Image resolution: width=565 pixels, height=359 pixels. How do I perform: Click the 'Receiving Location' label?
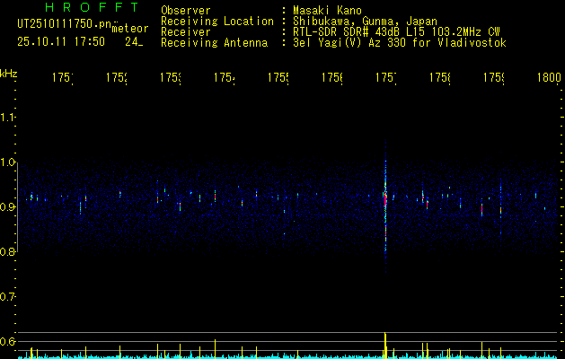tap(217, 22)
